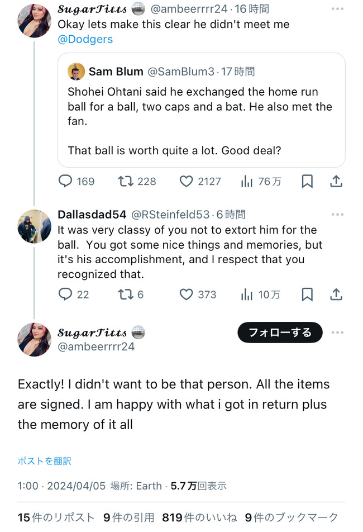This screenshot has width=363, height=532.
Task: Open more options for Dallasdad54's tweet
Action: 337,215
